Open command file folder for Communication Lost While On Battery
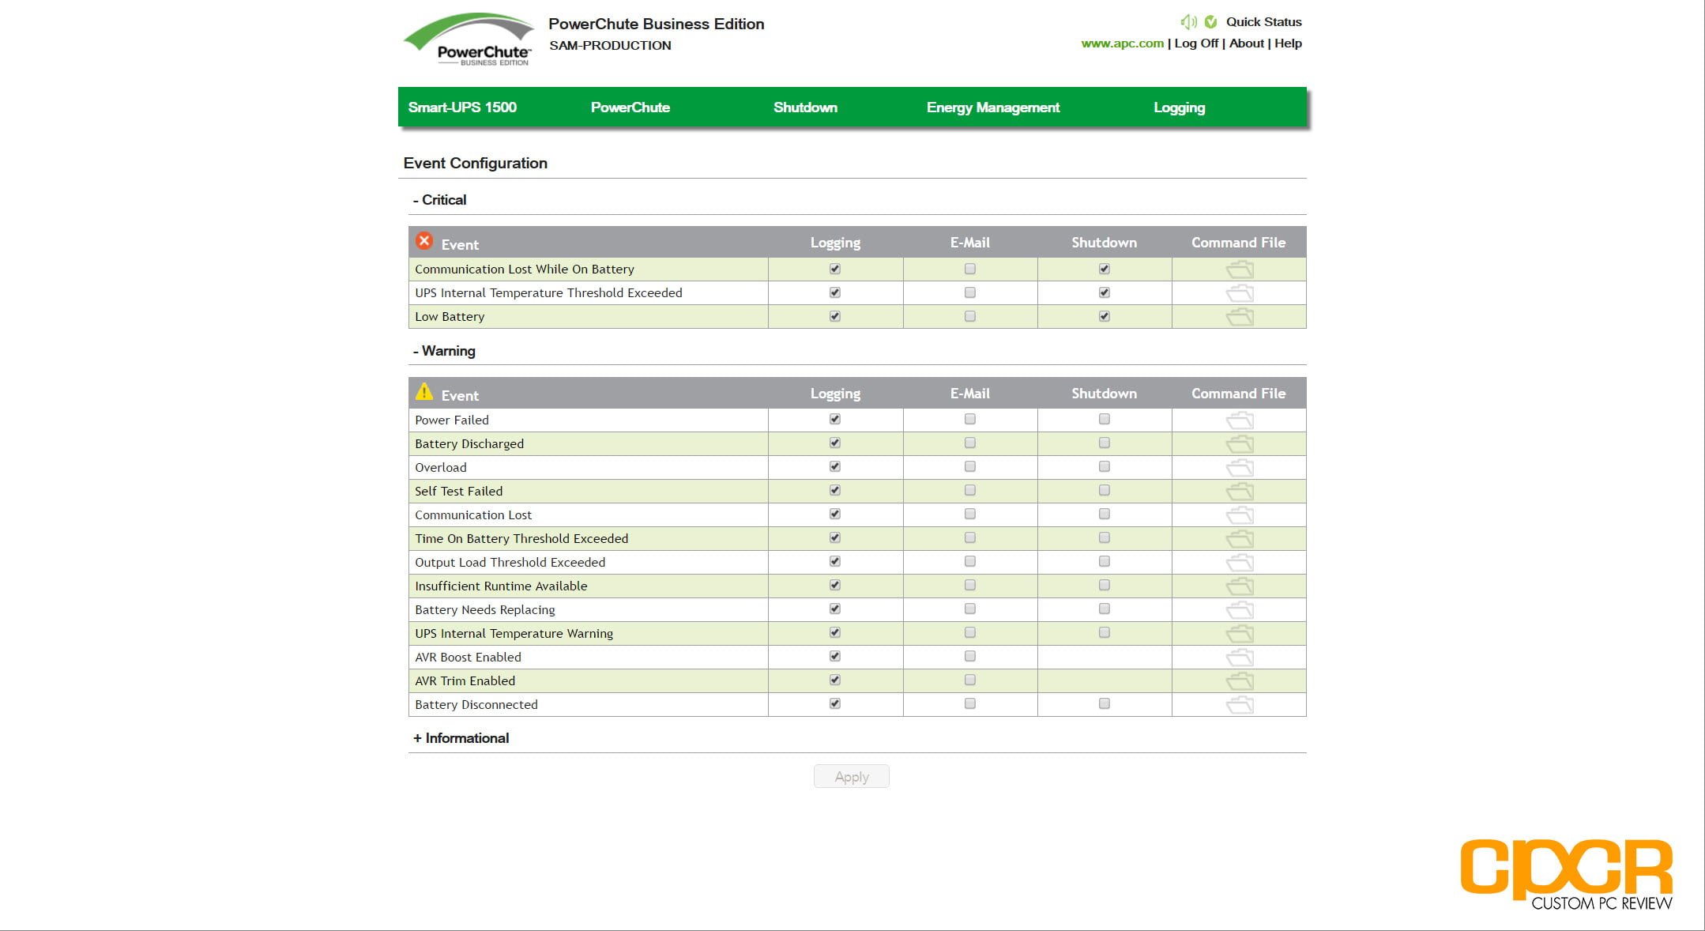 coord(1240,269)
